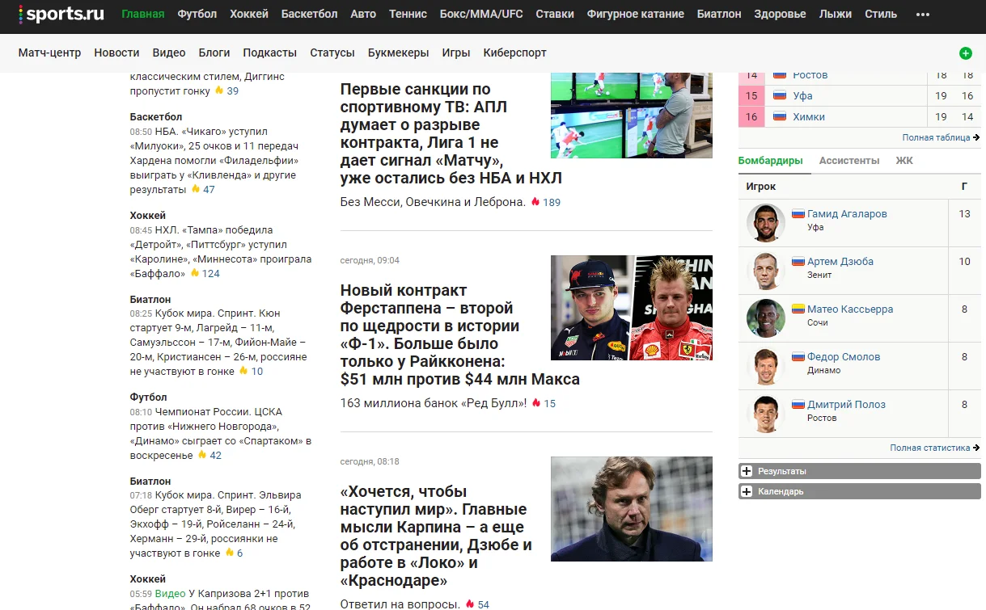
Task: Click Матео Кассьерра player avatar
Action: [765, 318]
